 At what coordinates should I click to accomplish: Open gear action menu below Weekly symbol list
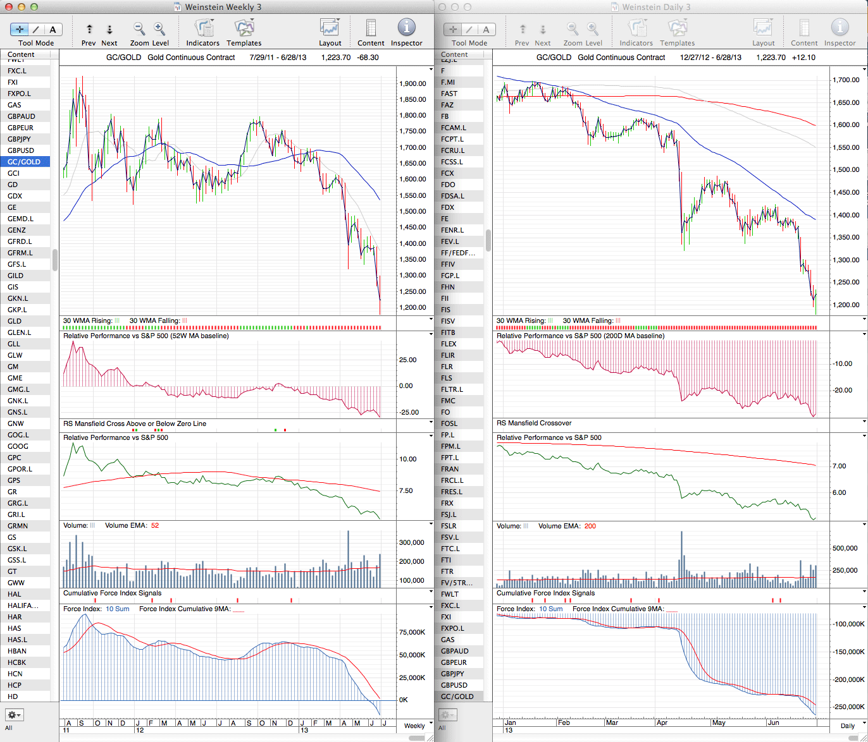(15, 715)
